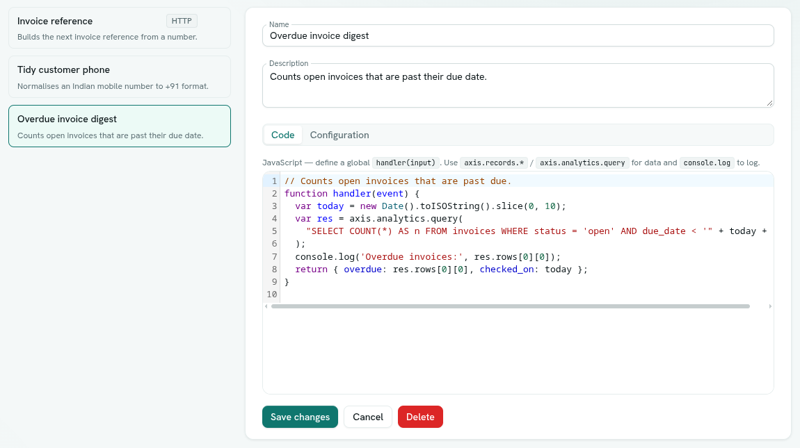Screen dimensions: 800x448
Task: Click the return statement on line 8
Action: 441,269
